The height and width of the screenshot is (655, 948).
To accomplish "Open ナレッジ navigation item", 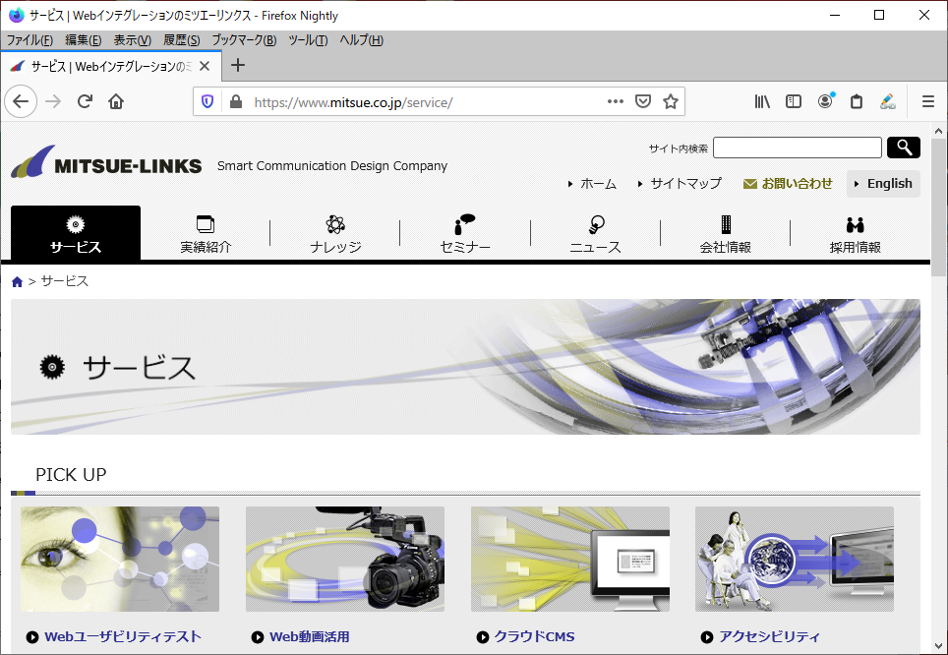I will coord(335,233).
